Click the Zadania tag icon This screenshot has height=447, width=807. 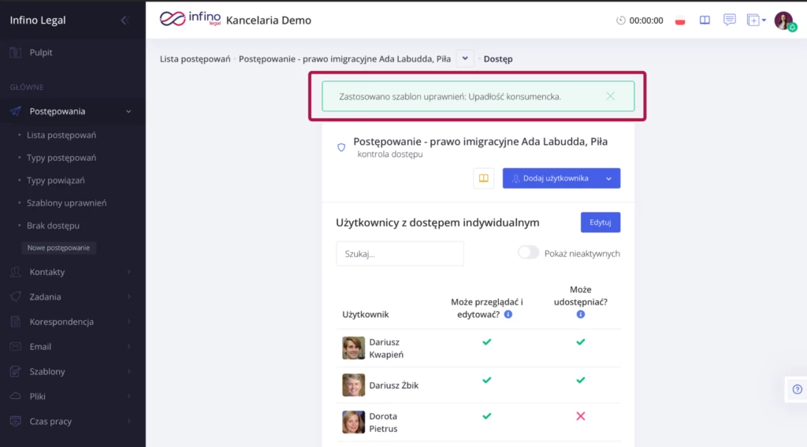[x=16, y=296]
